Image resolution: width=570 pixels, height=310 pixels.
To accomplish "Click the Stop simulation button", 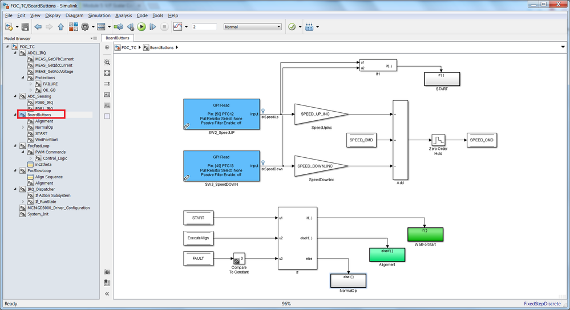I will (164, 27).
